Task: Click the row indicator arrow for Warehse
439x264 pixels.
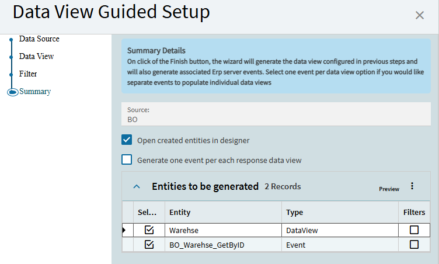Action: pyautogui.click(x=124, y=230)
